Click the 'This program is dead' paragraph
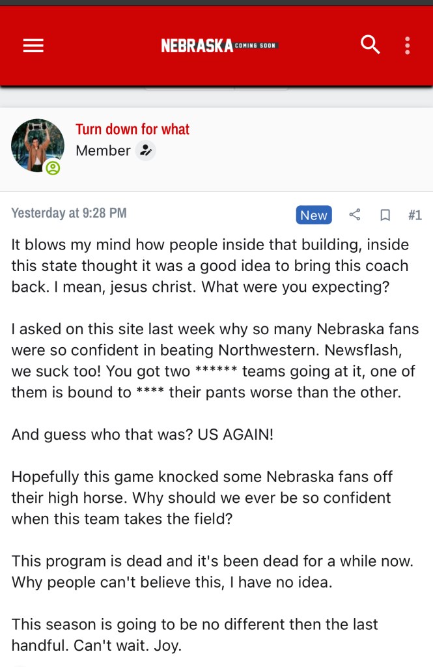Image resolution: width=433 pixels, height=667 pixels. 212,571
